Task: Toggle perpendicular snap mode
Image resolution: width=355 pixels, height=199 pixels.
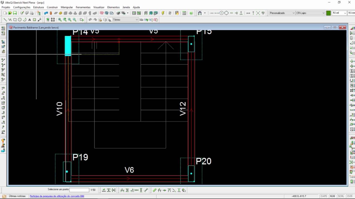Action: point(241,13)
